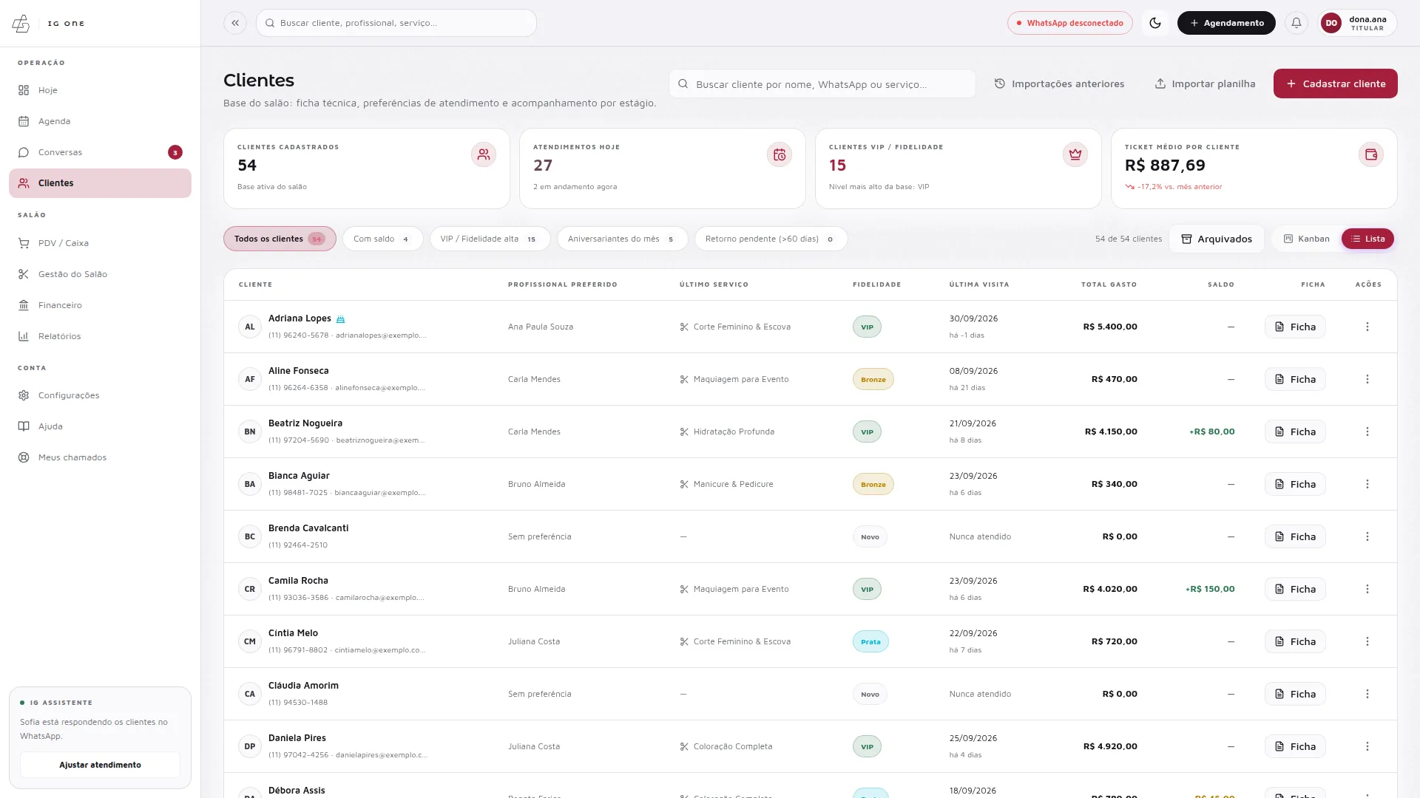
Task: Click the global search field
Action: 396,23
